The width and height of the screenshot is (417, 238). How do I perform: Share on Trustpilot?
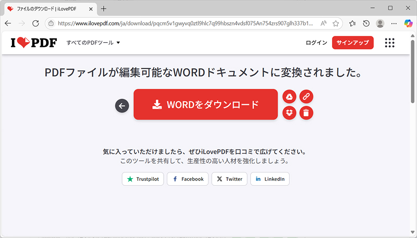pos(143,179)
